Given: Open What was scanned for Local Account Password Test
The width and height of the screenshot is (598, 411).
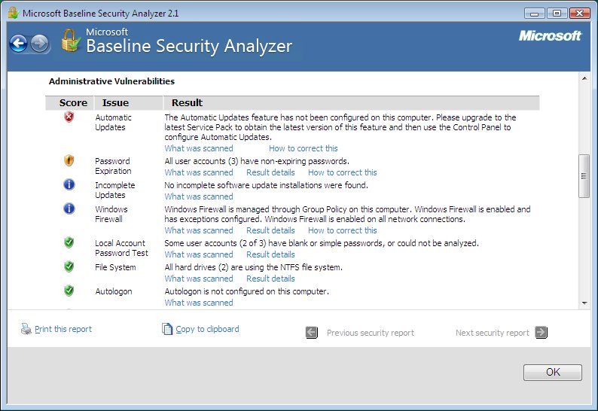Looking at the screenshot, I should tap(199, 254).
